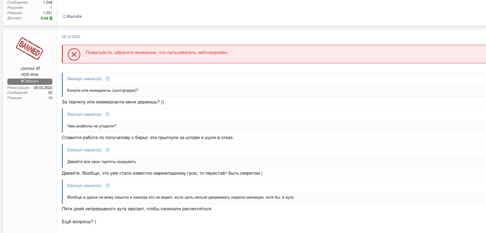The width and height of the screenshot is (486, 233).
Task: Click the bell icon next to Жалоба
Action: 64,17
